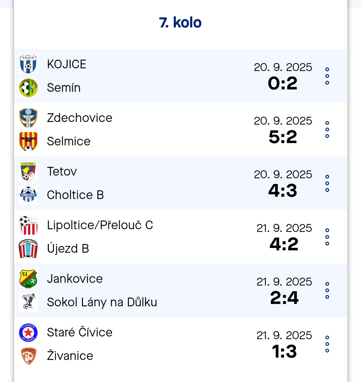Open the Sokol Lány na Důlku team

(x=102, y=302)
